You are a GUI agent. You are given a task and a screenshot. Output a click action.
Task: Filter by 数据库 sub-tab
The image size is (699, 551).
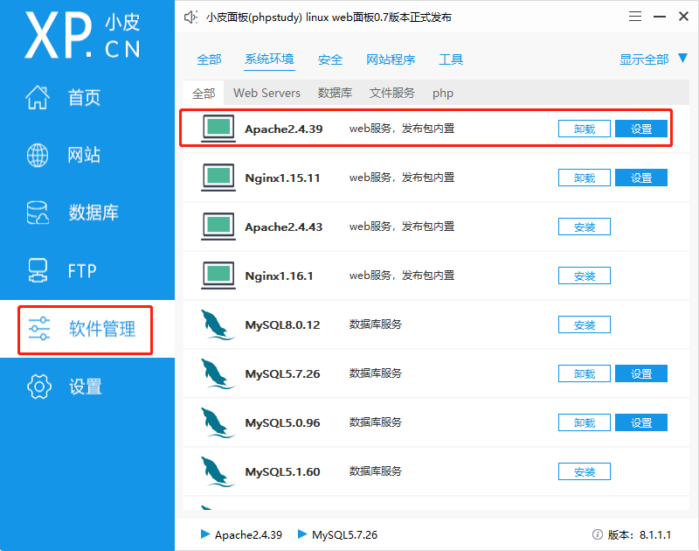pyautogui.click(x=335, y=93)
